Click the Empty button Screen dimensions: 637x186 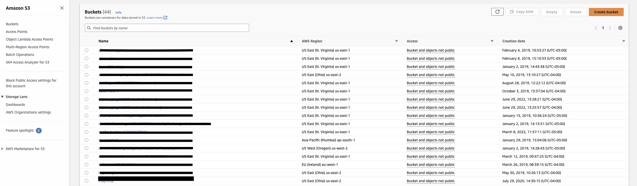551,12
